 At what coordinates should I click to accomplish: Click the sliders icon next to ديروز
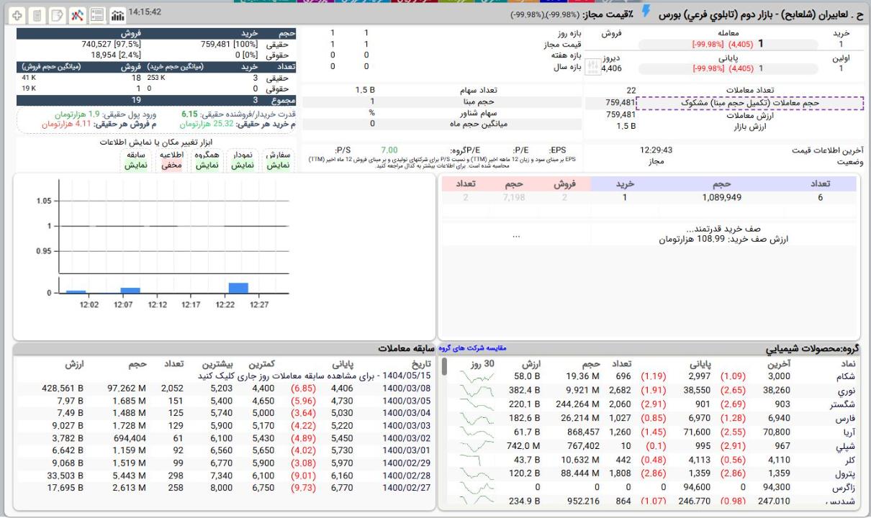click(x=594, y=67)
